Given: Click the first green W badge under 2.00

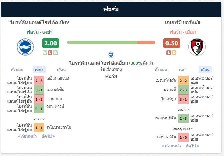Looking at the screenshot, I should click(x=45, y=53).
